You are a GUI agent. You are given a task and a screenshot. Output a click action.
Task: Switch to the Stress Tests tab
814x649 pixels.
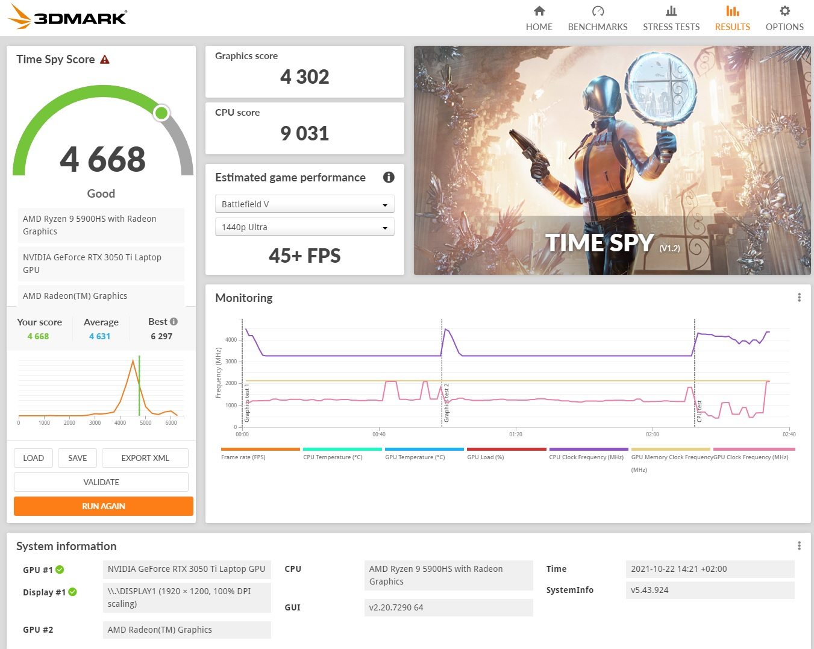click(671, 18)
